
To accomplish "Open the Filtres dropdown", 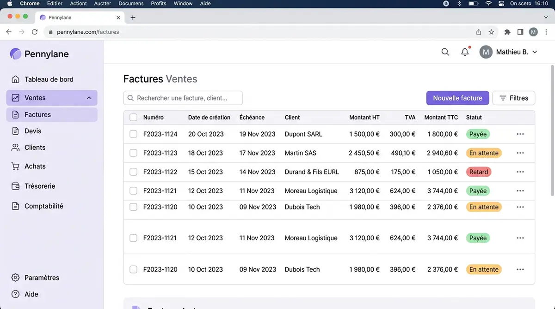I will 514,98.
